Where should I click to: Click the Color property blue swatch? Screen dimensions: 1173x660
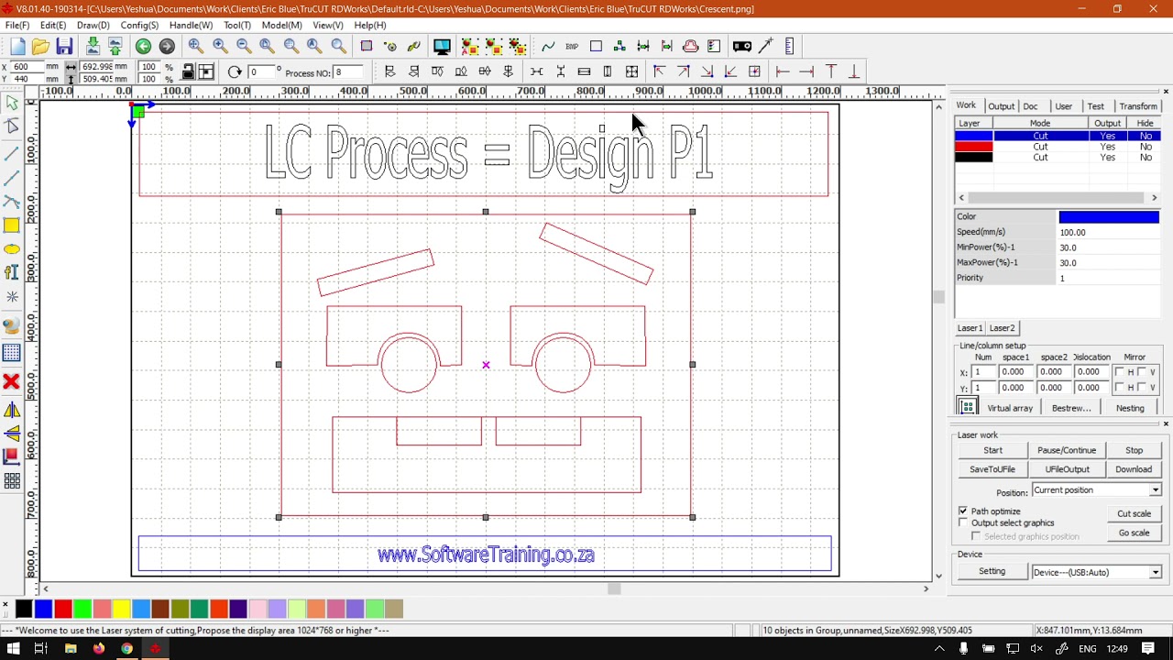1109,217
